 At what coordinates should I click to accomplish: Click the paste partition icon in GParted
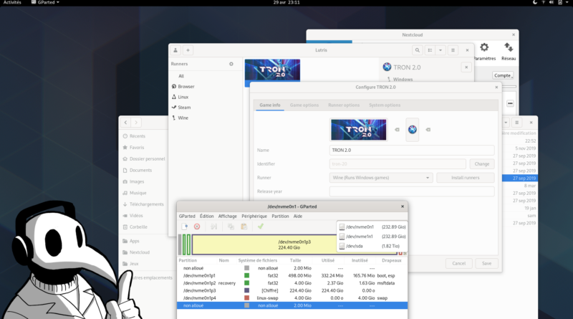tap(244, 227)
